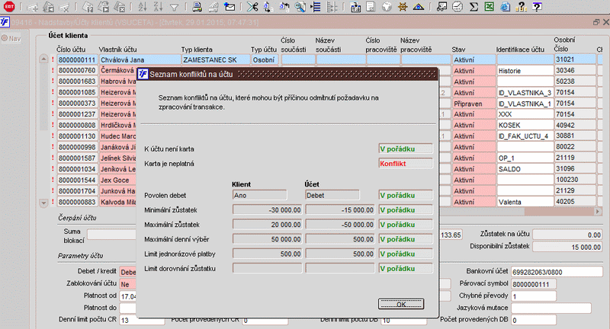Click the red EXIT icon
The height and width of the screenshot is (329, 610).
coord(8,7)
